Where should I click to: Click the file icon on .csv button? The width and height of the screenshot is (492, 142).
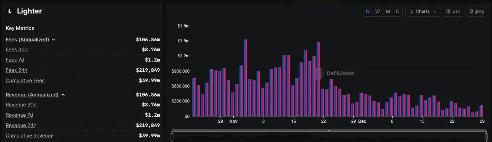click(x=448, y=11)
